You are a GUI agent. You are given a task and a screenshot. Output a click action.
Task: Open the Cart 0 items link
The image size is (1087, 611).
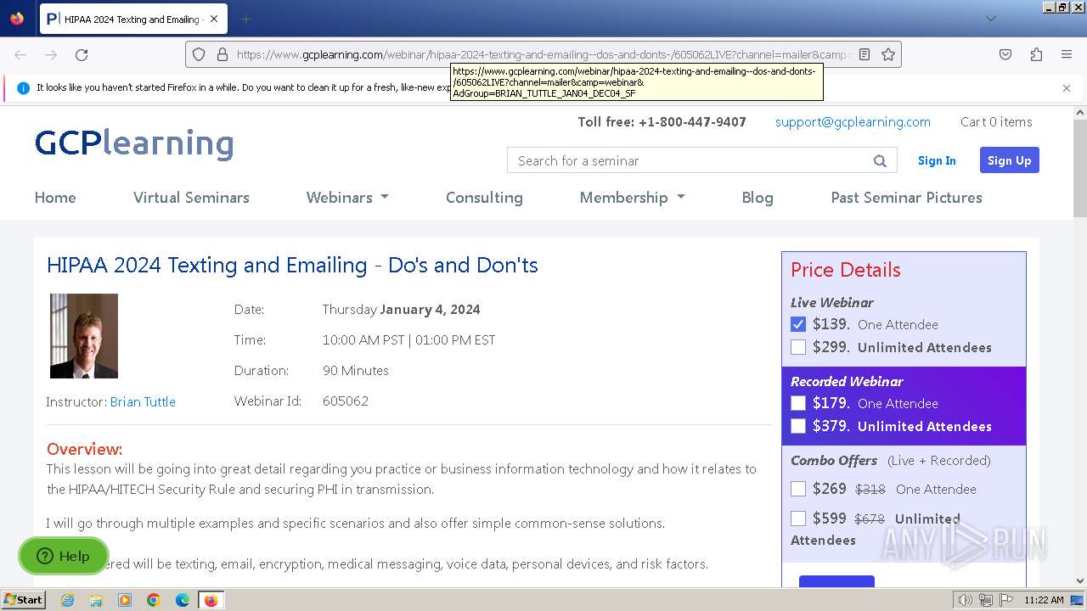(996, 122)
